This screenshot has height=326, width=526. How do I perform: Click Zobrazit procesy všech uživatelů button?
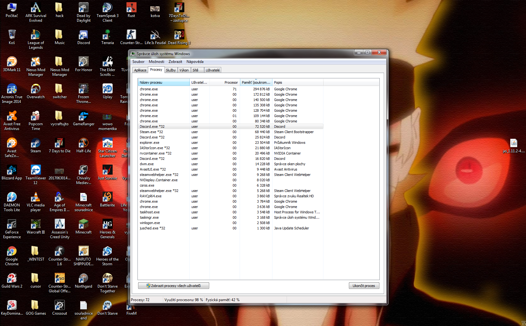click(173, 286)
